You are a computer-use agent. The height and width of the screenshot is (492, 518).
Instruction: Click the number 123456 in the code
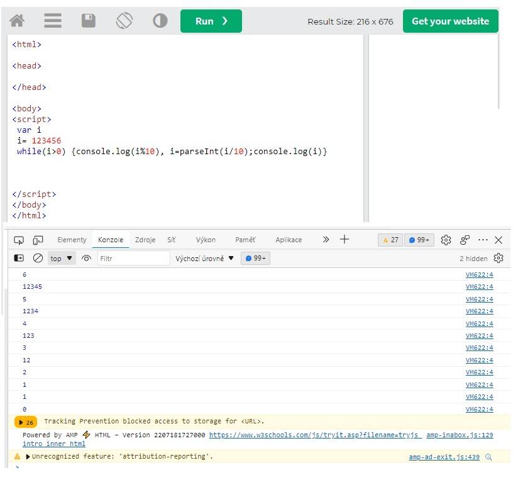pyautogui.click(x=47, y=141)
